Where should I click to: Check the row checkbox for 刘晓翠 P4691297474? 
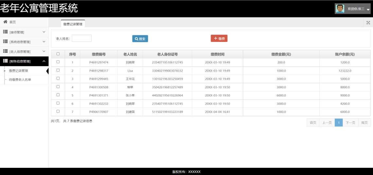coord(58,62)
